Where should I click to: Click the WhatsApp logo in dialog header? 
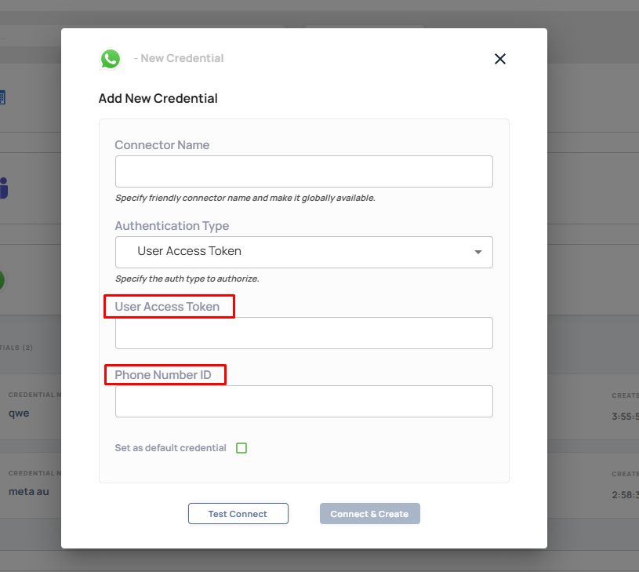click(x=111, y=59)
